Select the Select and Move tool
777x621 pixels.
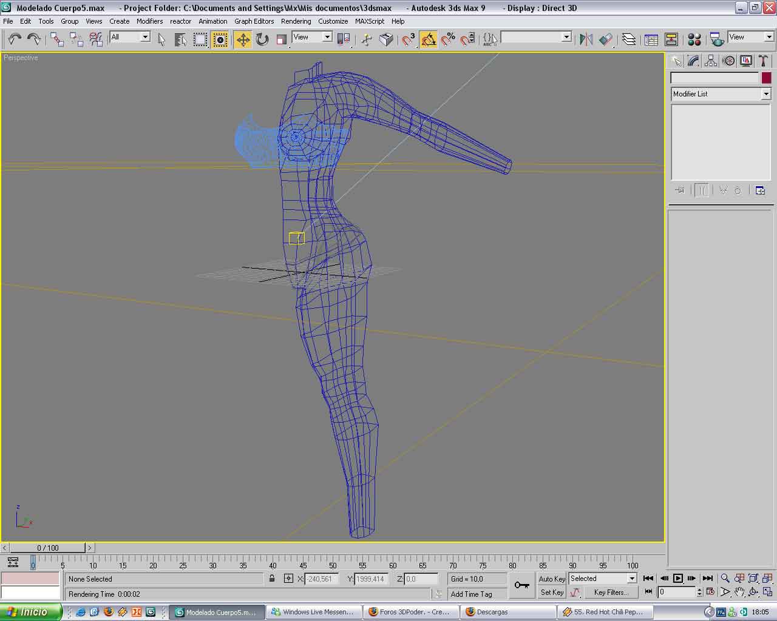(x=243, y=40)
